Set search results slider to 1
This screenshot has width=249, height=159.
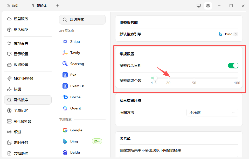(x=152, y=78)
